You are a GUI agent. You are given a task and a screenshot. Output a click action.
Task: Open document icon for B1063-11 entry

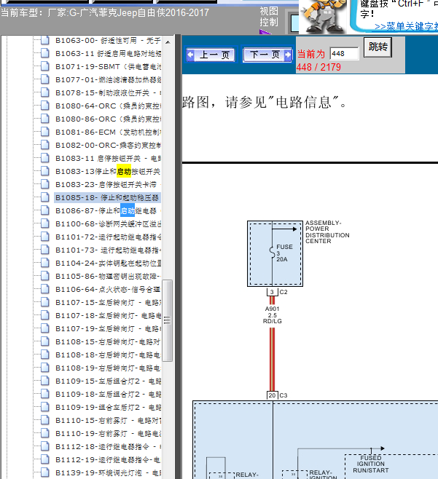coord(45,53)
